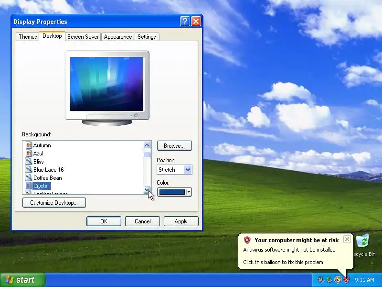Click the 9:11 AM taskbar clock
The height and width of the screenshot is (287, 382).
click(364, 280)
